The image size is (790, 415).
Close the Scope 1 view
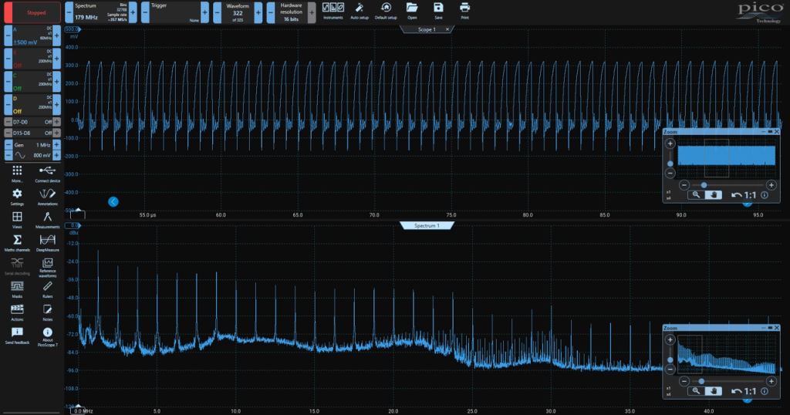447,30
